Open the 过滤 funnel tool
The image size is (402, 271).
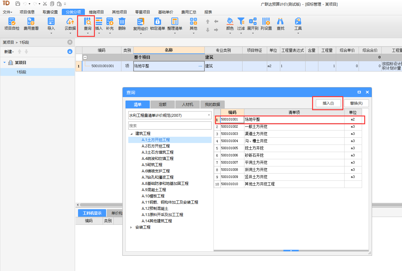click(241, 22)
